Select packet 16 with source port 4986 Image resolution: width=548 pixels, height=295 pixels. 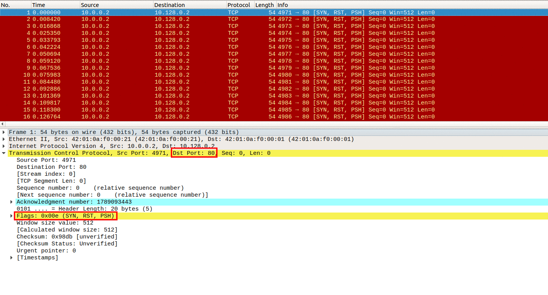[x=274, y=117]
